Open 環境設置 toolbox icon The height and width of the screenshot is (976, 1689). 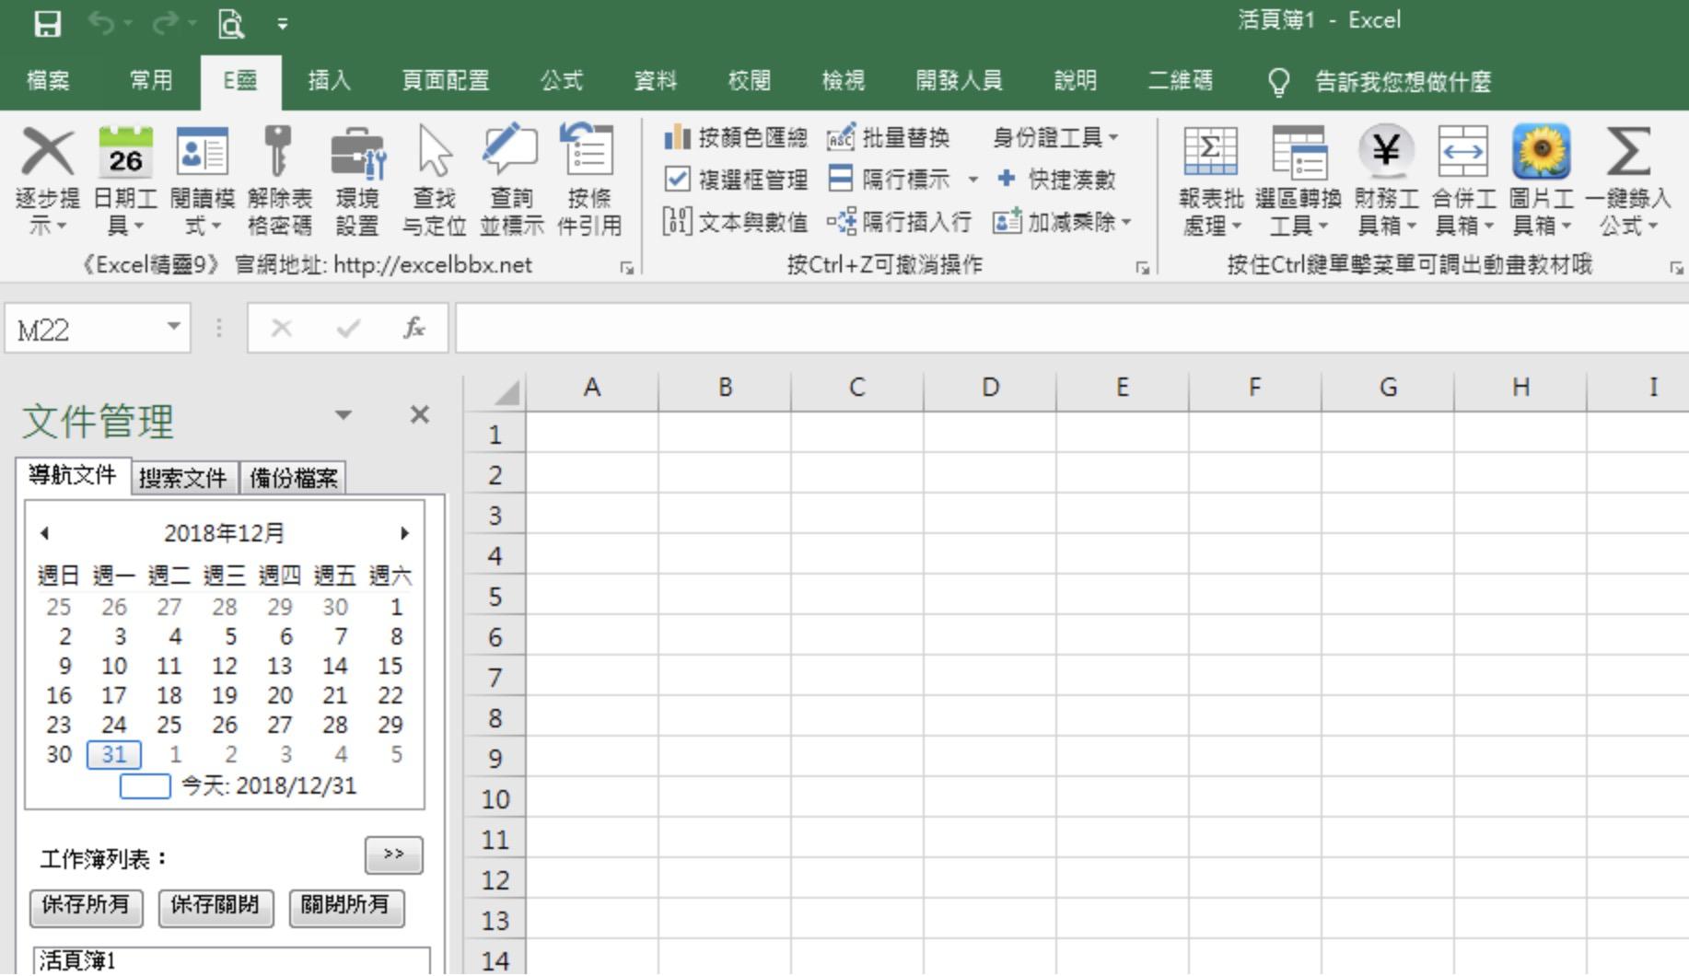pos(357,153)
